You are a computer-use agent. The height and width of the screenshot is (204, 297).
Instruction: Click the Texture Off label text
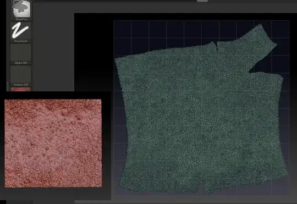(x=21, y=85)
